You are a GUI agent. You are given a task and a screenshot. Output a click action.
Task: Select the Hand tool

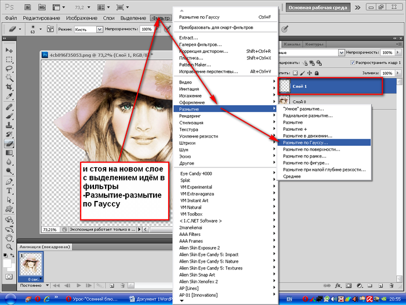[9, 238]
